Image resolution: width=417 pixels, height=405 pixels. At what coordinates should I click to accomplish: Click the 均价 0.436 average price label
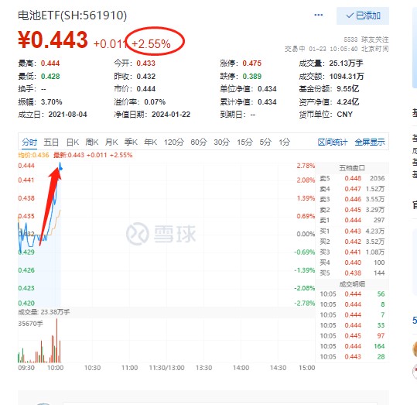pos(33,155)
